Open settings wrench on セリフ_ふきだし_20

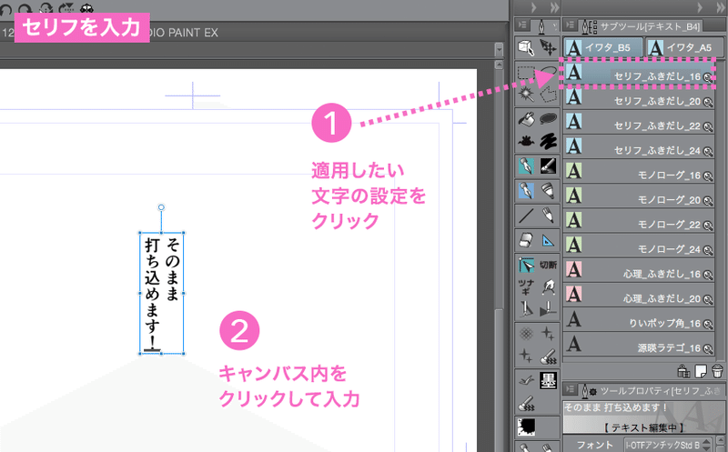coord(708,102)
